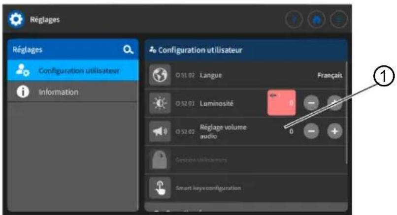Open the search magnifier in Réglages panel
The height and width of the screenshot is (215, 397).
128,50
